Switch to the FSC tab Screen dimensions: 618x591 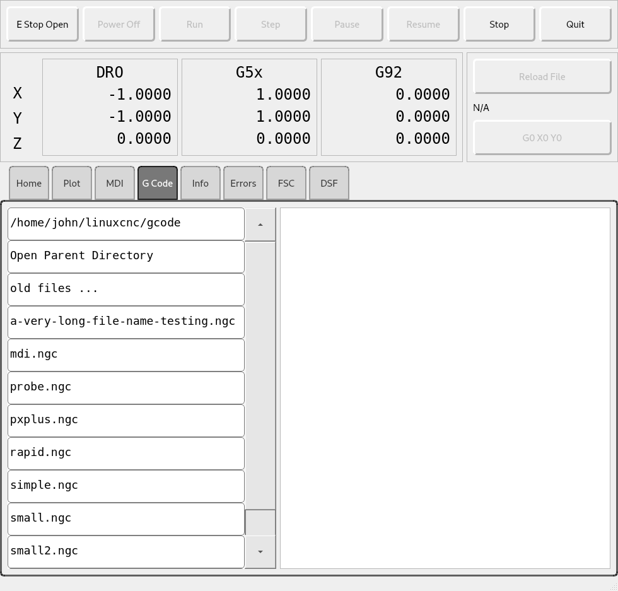(286, 184)
